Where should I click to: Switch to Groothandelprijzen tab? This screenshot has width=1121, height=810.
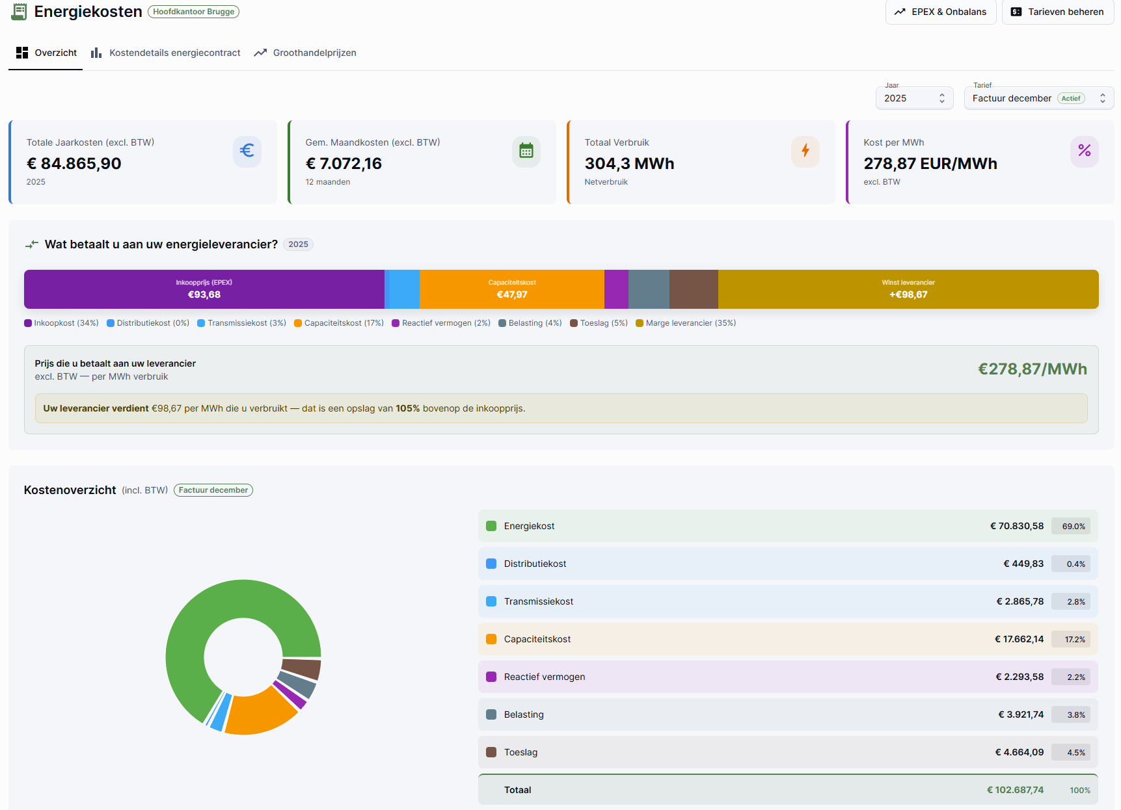[305, 53]
